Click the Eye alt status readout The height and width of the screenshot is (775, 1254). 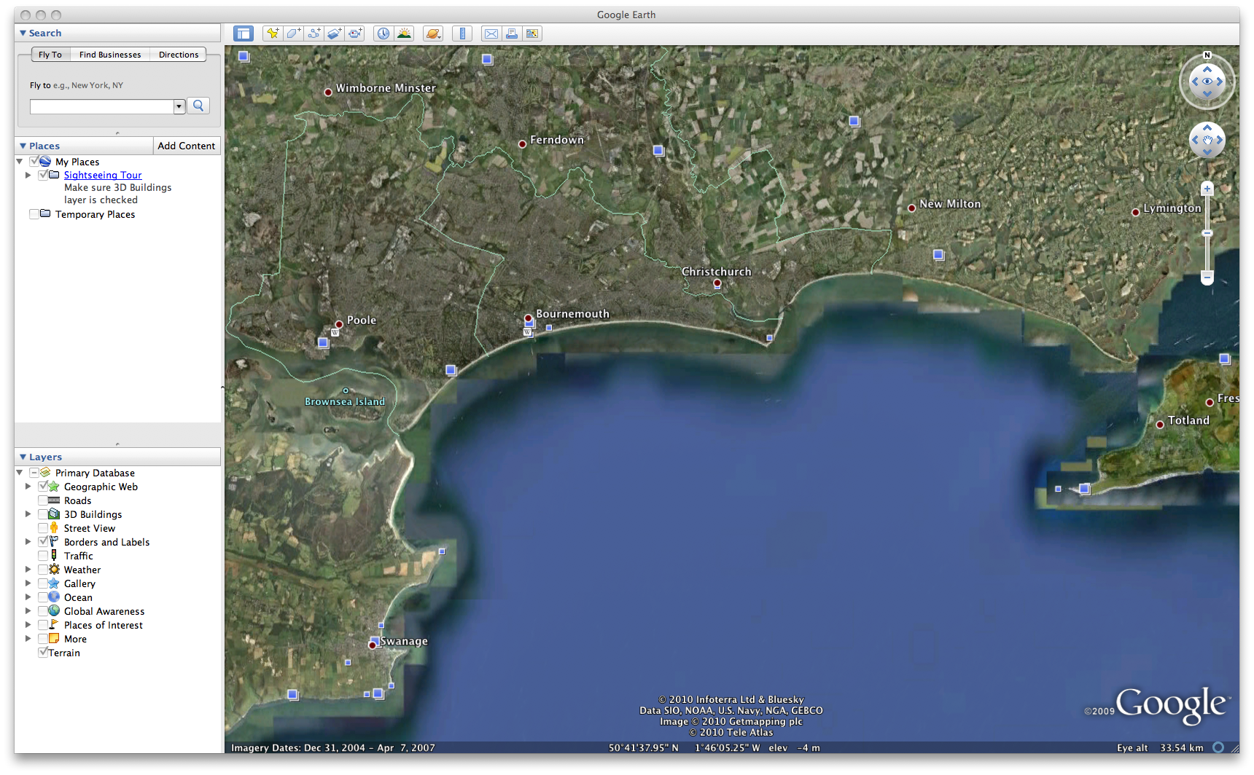(1160, 748)
